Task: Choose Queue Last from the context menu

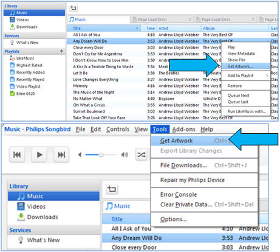Action: (x=246, y=102)
